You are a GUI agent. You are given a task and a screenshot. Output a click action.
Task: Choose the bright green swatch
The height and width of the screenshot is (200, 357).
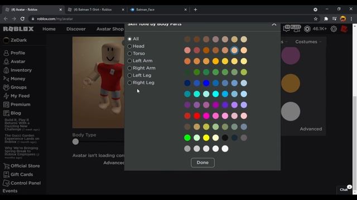click(187, 138)
